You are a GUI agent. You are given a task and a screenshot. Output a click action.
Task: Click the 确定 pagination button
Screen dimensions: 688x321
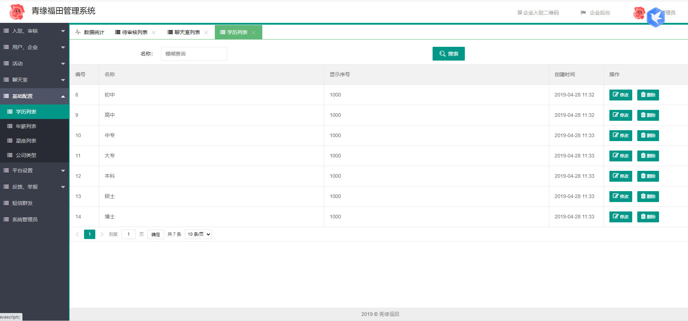pos(156,234)
